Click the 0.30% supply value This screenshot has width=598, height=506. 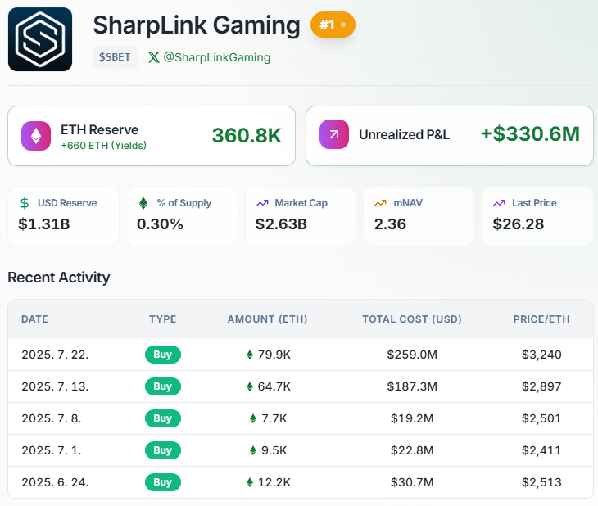pos(161,224)
